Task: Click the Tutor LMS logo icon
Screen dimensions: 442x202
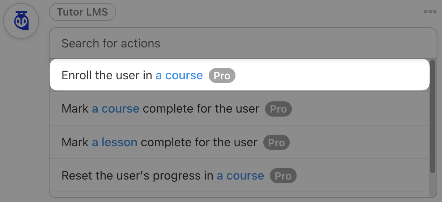Action: pos(21,21)
